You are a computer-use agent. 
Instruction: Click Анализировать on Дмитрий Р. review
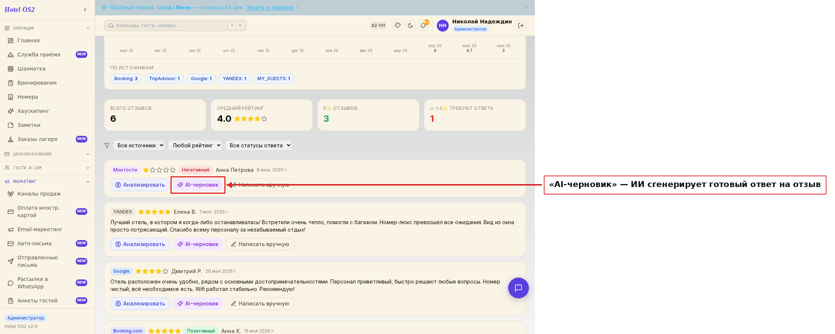coord(140,304)
